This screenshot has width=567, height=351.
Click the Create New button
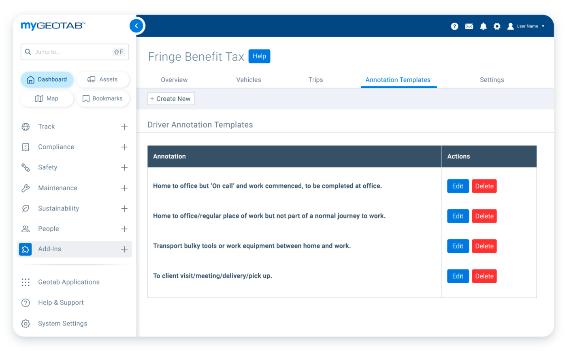click(171, 98)
